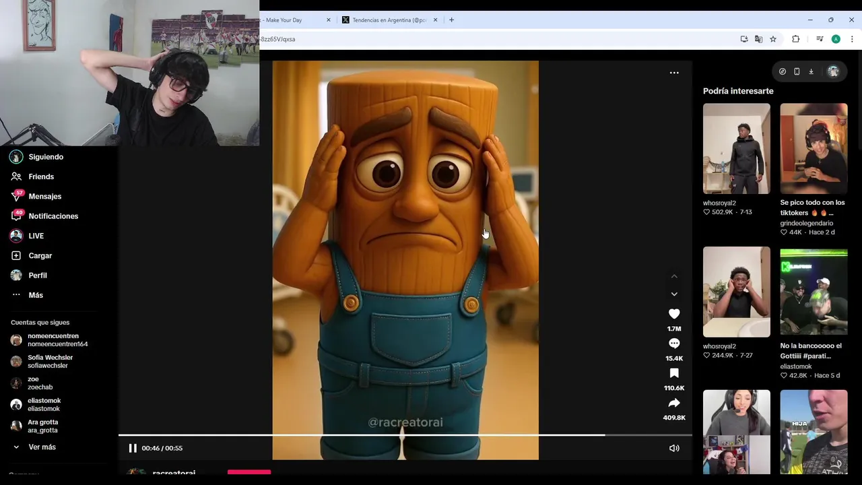The width and height of the screenshot is (862, 485).
Task: Click the Notificaciones icon with 40 badge
Action: click(x=16, y=216)
